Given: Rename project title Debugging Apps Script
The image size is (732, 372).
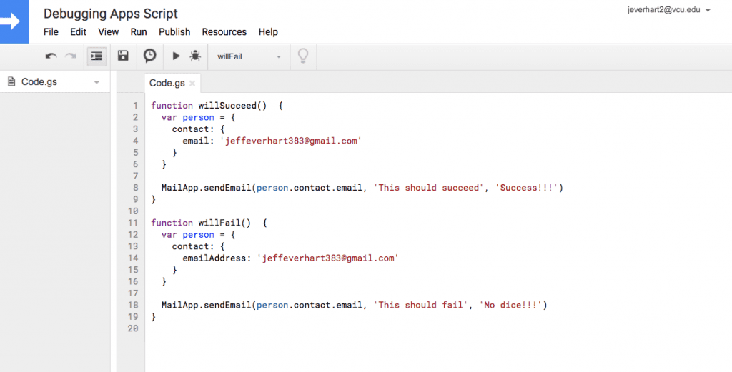Looking at the screenshot, I should pyautogui.click(x=111, y=14).
